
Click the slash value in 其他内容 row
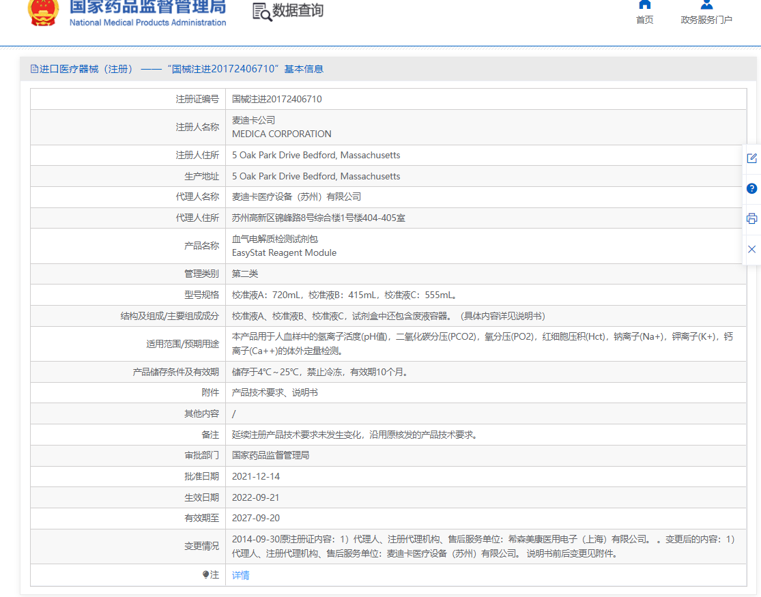234,414
